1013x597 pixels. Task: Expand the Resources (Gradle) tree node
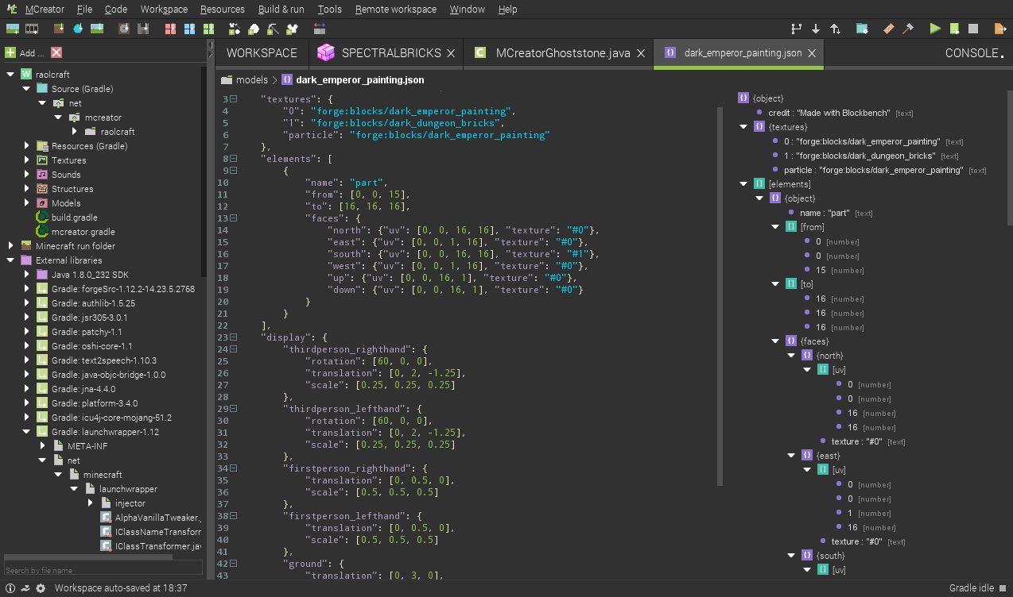click(26, 146)
